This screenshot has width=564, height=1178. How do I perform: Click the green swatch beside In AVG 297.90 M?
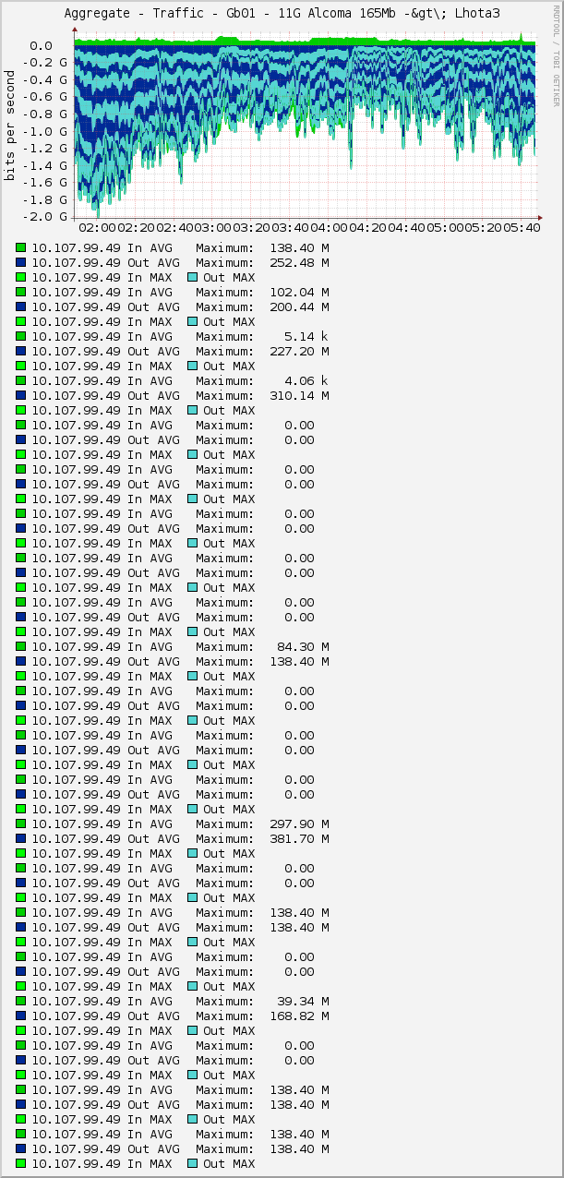(x=21, y=824)
